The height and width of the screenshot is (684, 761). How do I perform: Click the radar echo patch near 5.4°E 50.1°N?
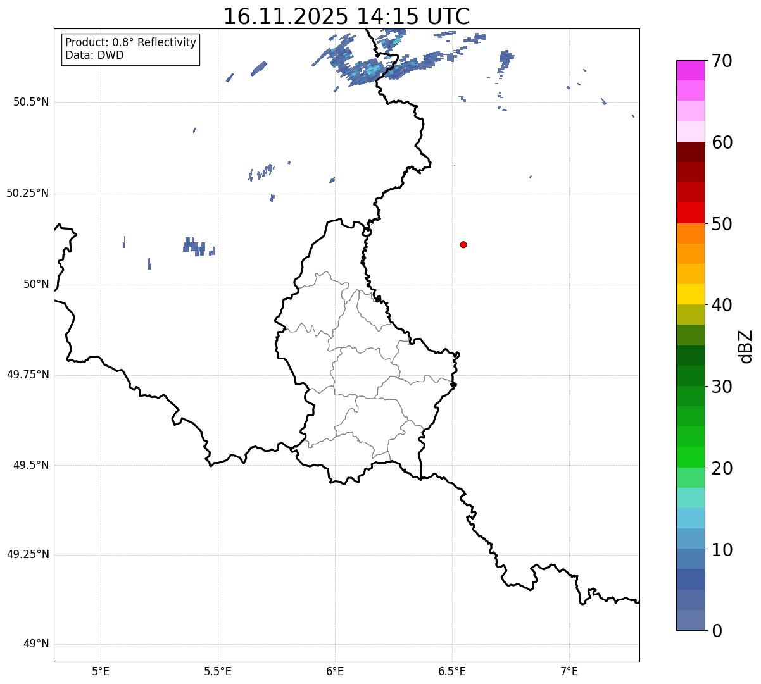[x=198, y=247]
